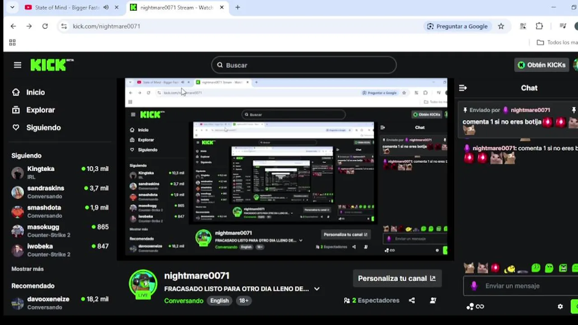Click the purple chat identity microphone icon
The height and width of the screenshot is (325, 578).
474,286
